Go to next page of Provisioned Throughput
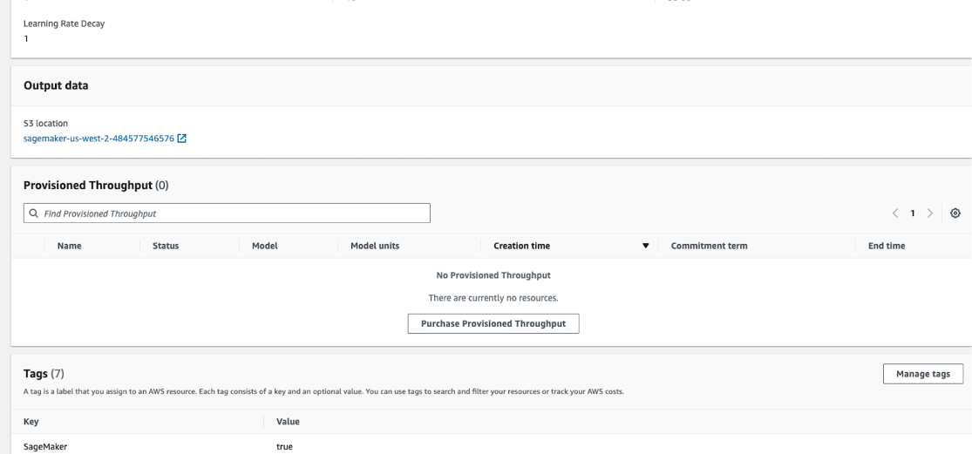972x454 pixels. pyautogui.click(x=929, y=213)
